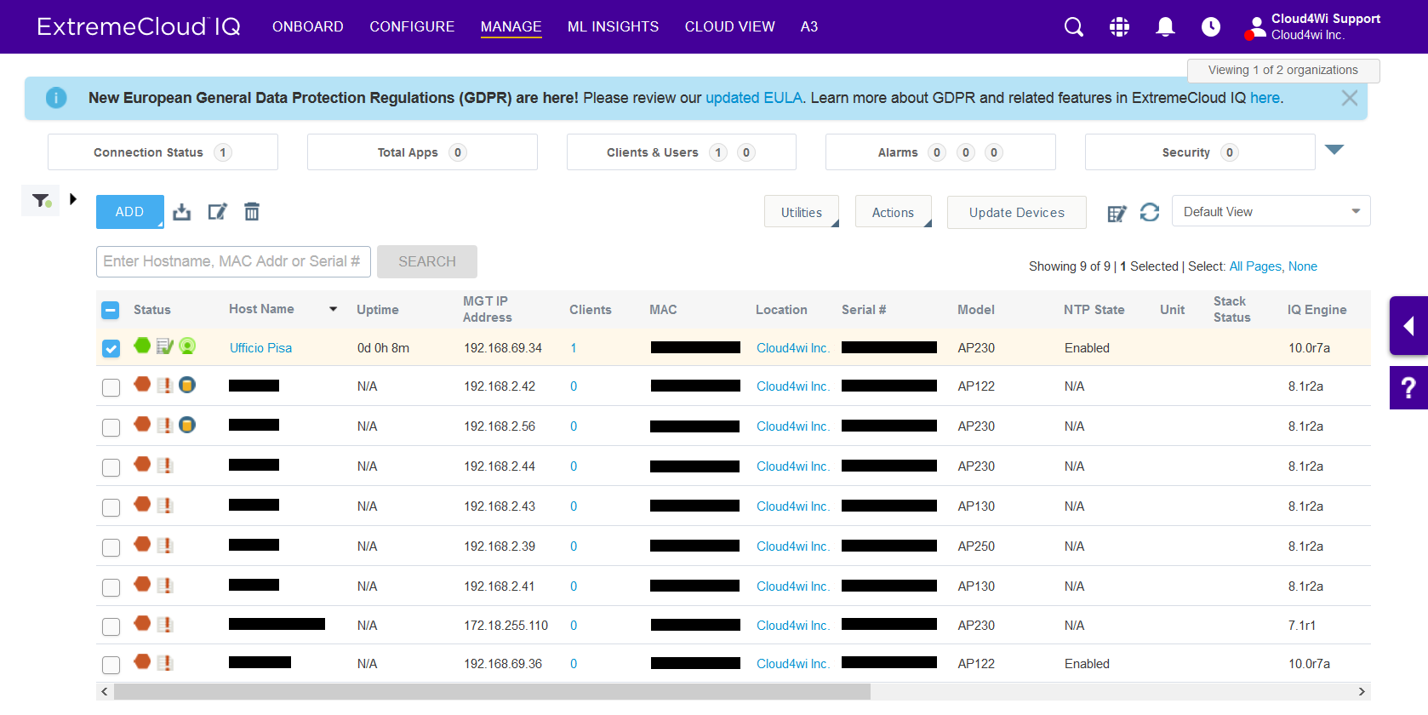Check the 192.168.2.44 row checkbox
The width and height of the screenshot is (1428, 715).
[111, 467]
